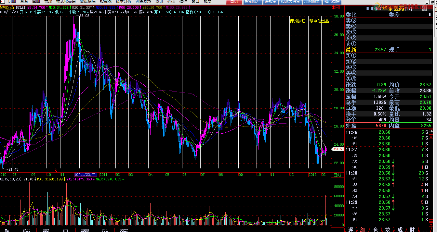Click the 38.08 high price marker

(x=84, y=16)
